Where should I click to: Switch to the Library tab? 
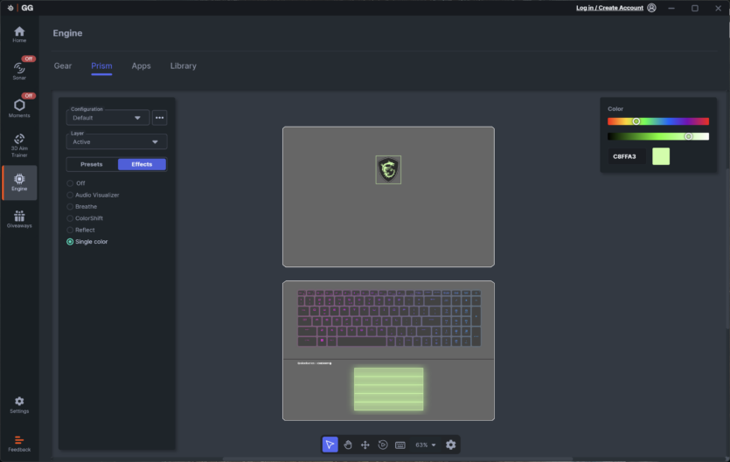pyautogui.click(x=183, y=66)
